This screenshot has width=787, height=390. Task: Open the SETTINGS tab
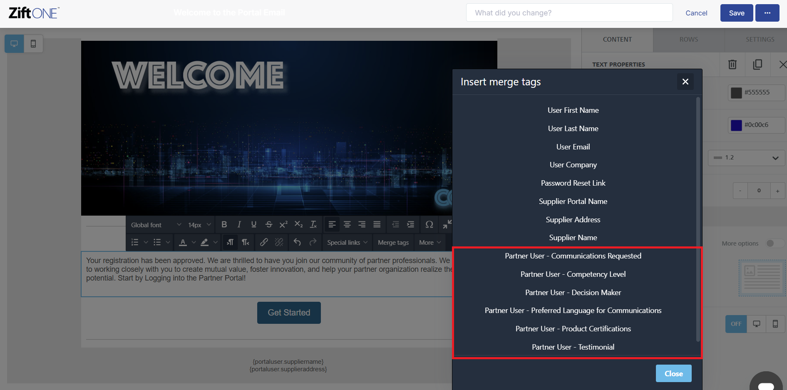760,40
